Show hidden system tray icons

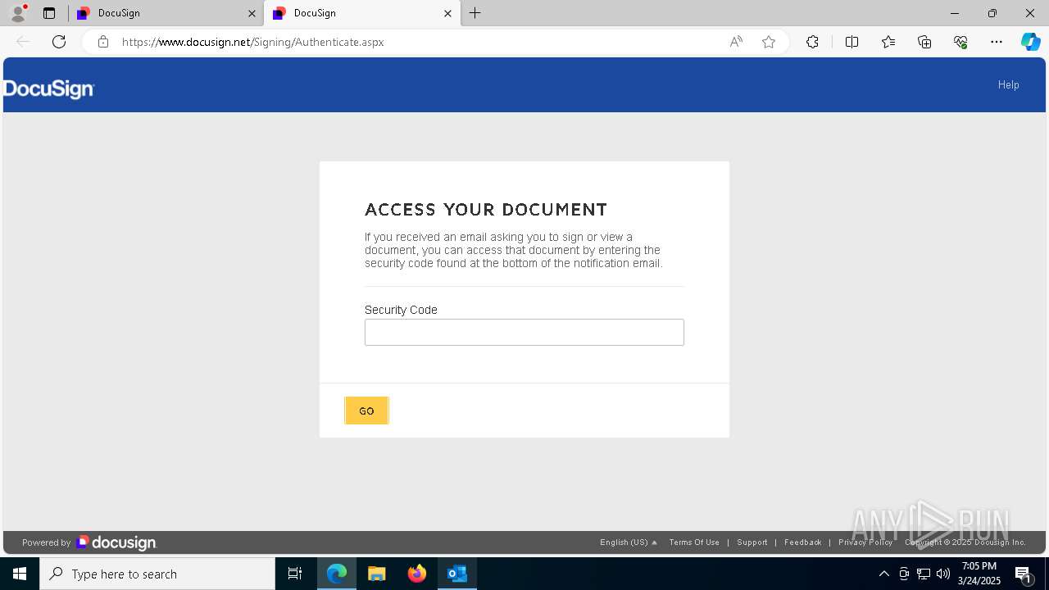pos(883,574)
